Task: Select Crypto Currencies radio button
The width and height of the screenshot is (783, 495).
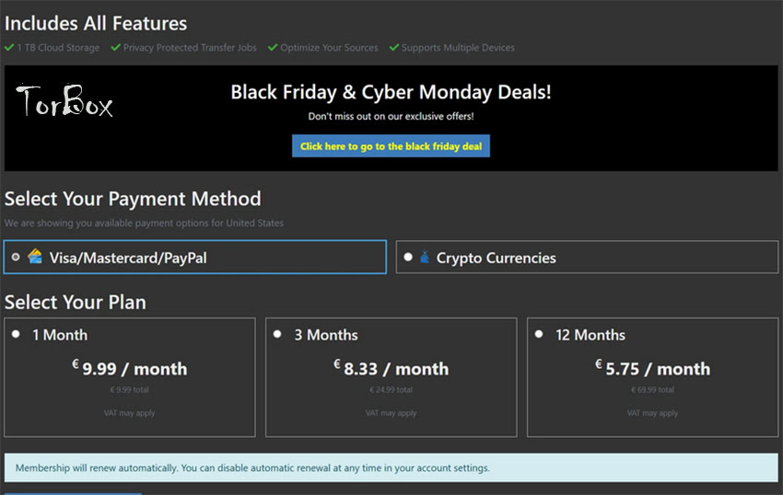Action: 408,257
